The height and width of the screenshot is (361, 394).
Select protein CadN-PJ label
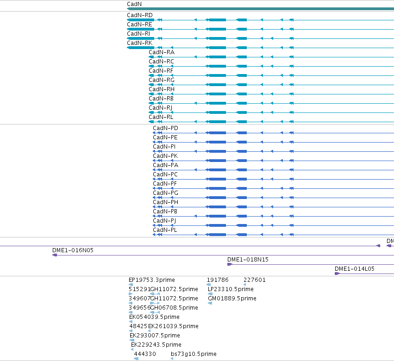click(x=164, y=221)
